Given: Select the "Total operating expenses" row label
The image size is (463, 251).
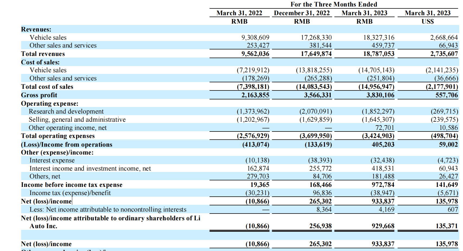Looking at the screenshot, I should (x=58, y=136).
